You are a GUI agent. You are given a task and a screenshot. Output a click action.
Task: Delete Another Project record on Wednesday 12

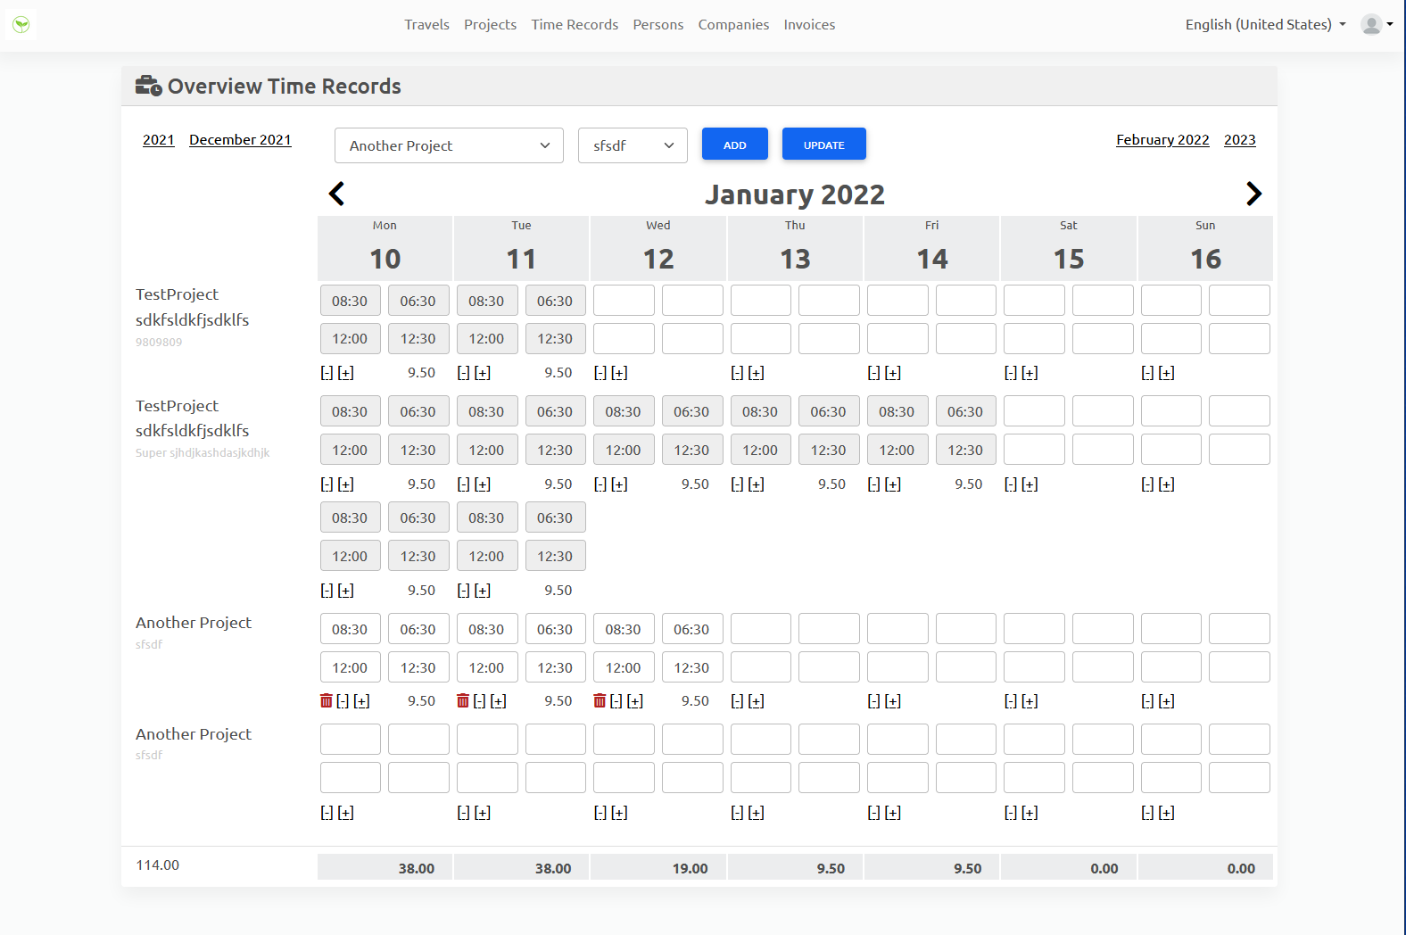tap(600, 701)
